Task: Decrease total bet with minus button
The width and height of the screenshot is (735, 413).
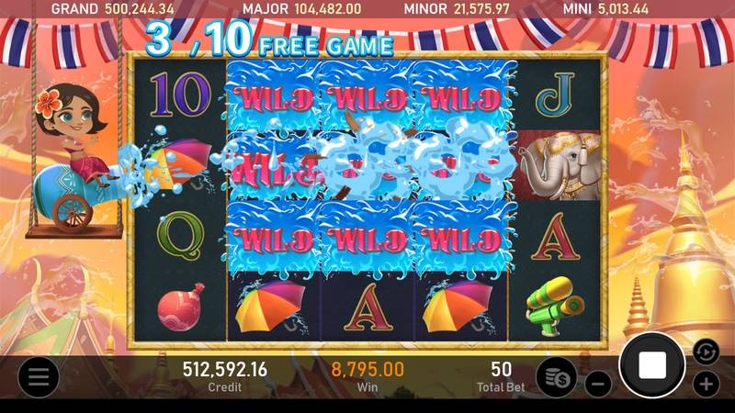Action: [x=598, y=385]
